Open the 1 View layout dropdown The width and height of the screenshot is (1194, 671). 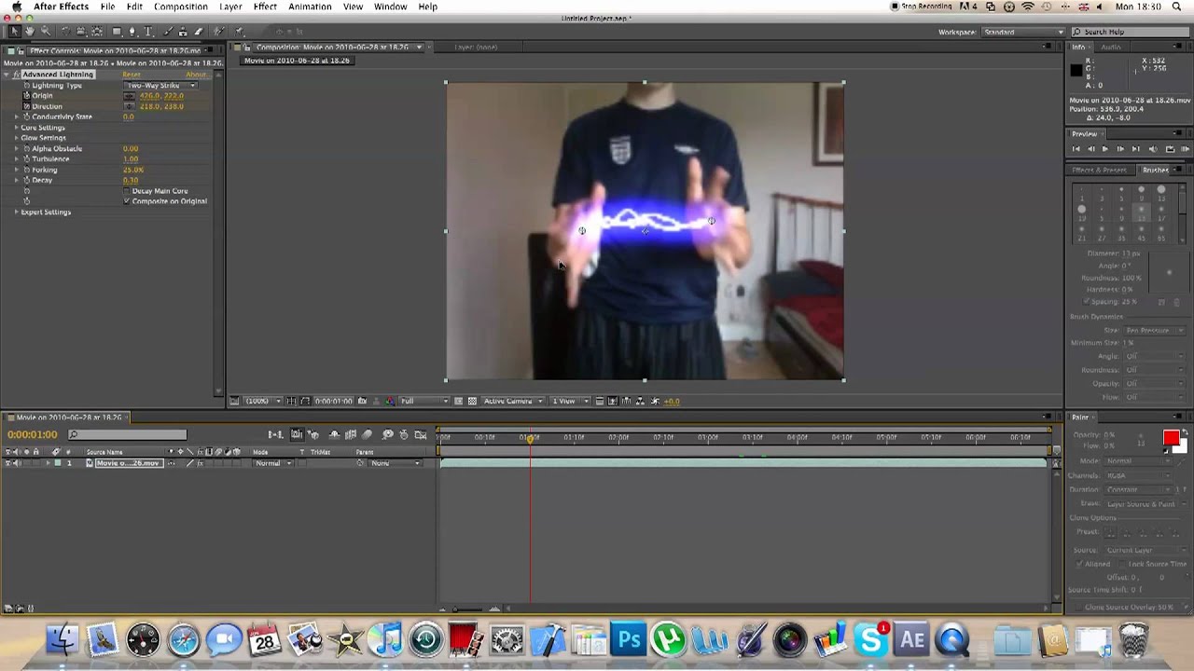click(570, 401)
